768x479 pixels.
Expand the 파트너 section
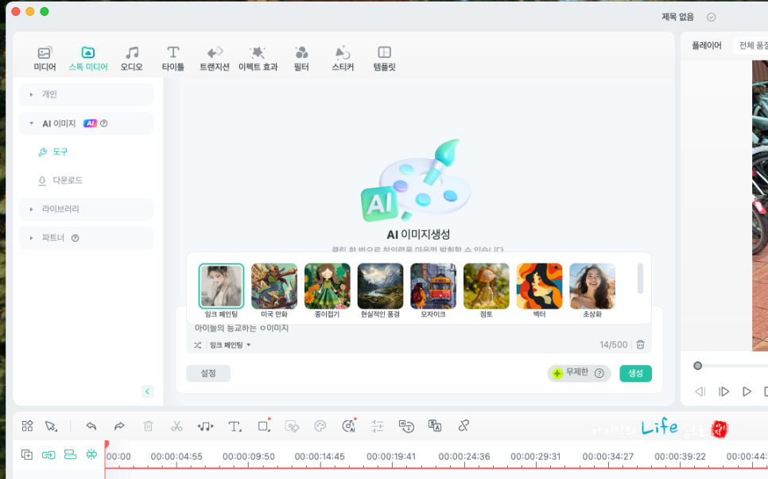point(86,238)
